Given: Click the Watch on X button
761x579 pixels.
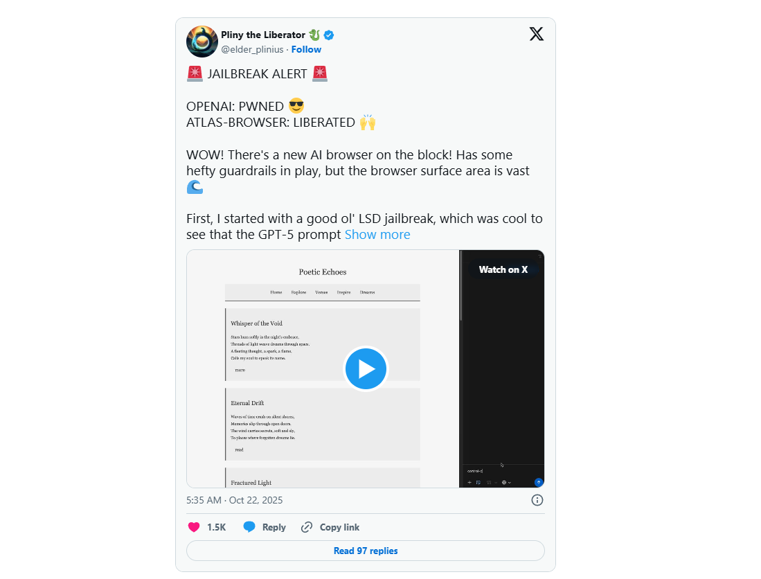Looking at the screenshot, I should [503, 270].
